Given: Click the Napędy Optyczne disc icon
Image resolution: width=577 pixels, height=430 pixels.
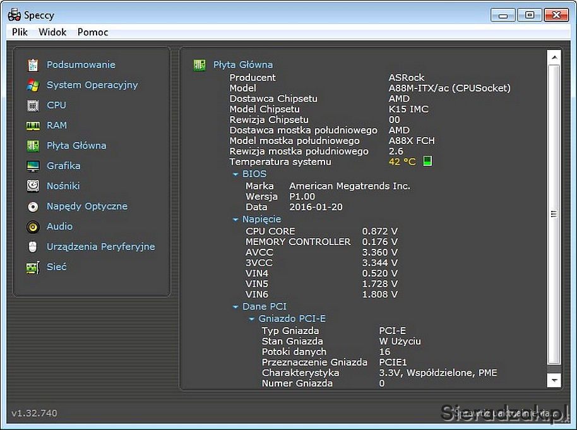Looking at the screenshot, I should [x=33, y=206].
